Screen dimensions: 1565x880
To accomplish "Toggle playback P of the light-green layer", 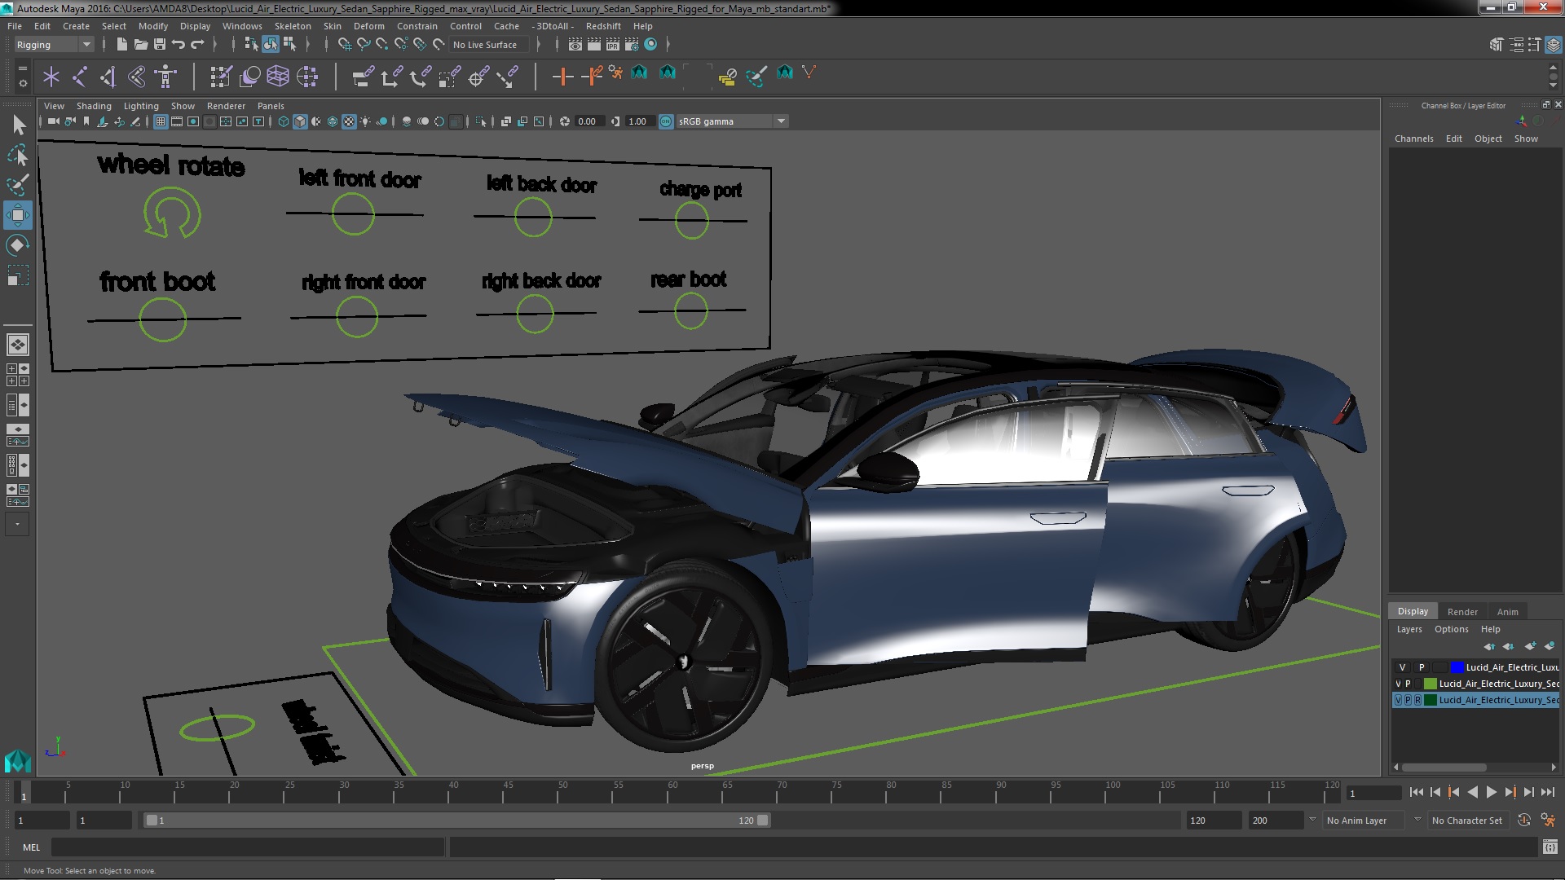I will pyautogui.click(x=1408, y=684).
